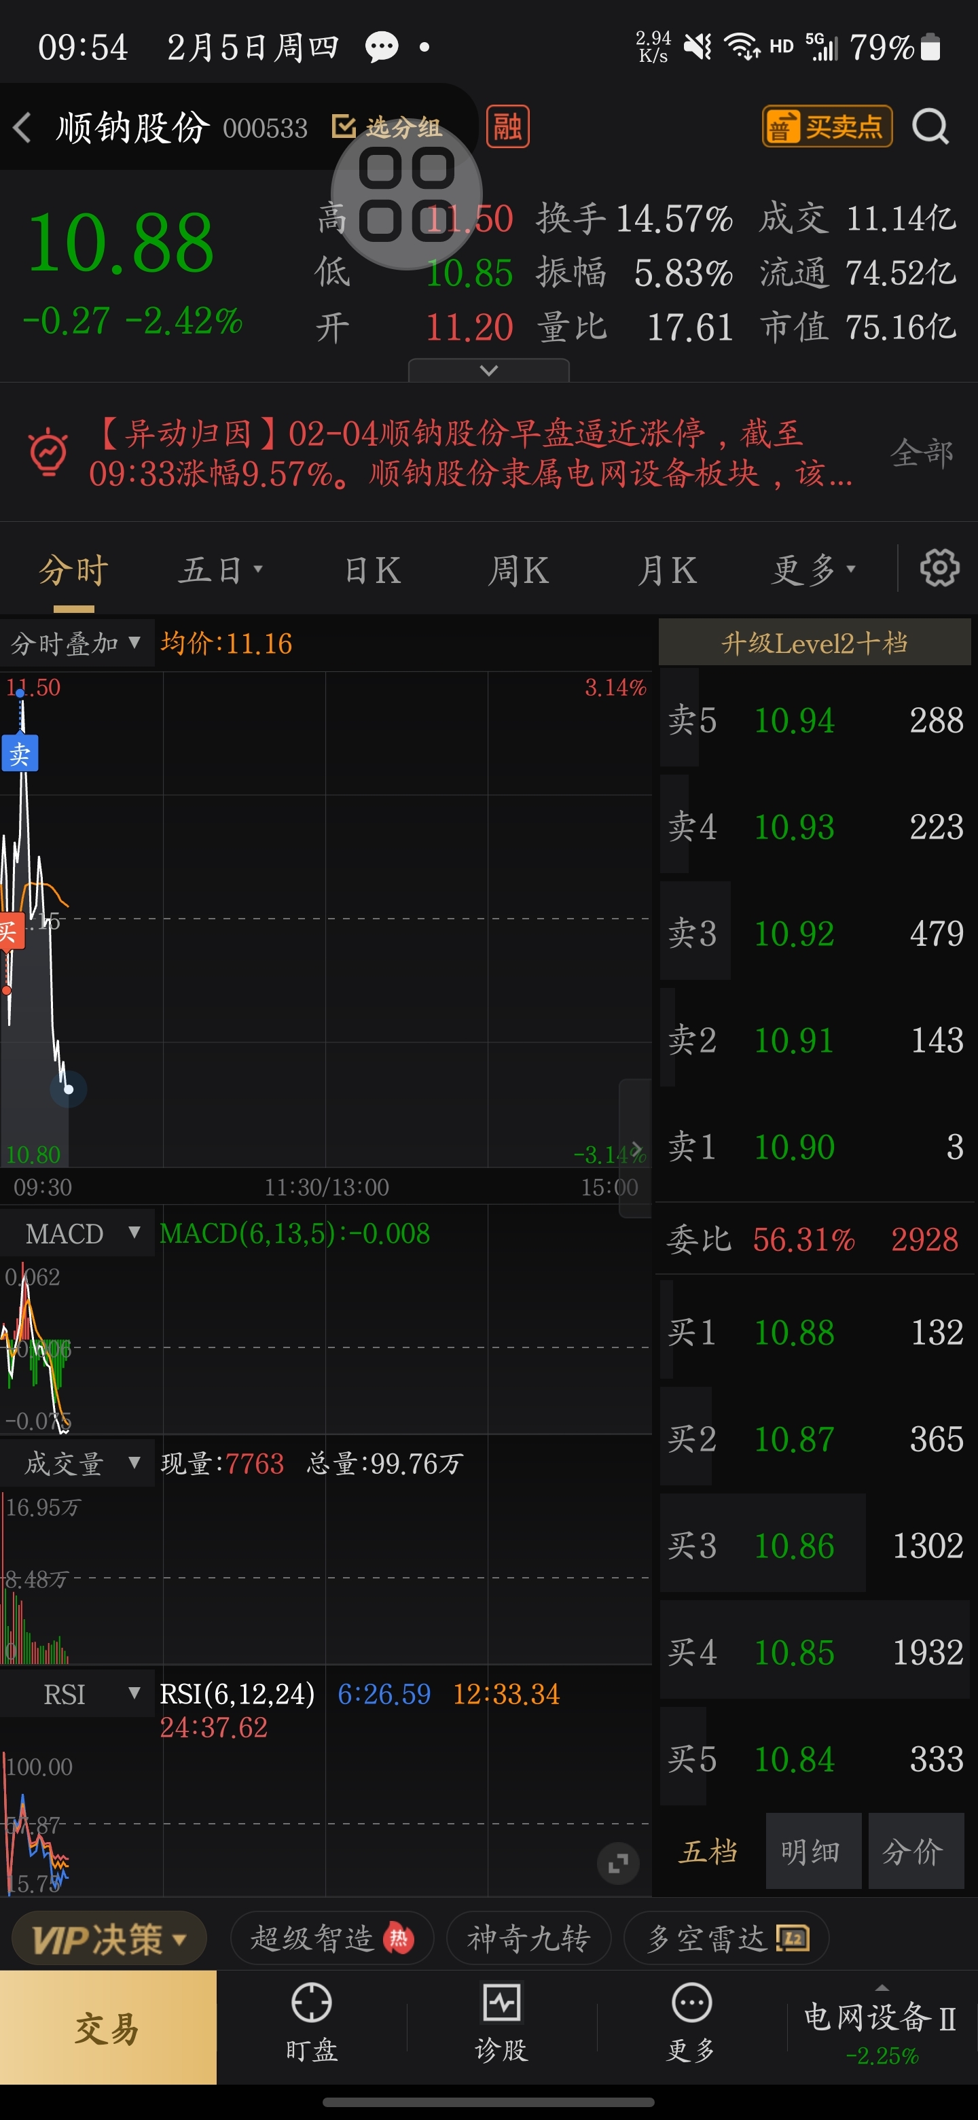Image resolution: width=978 pixels, height=2120 pixels.
Task: Tap 升级Level2十档 upgrade banner
Action: 814,643
